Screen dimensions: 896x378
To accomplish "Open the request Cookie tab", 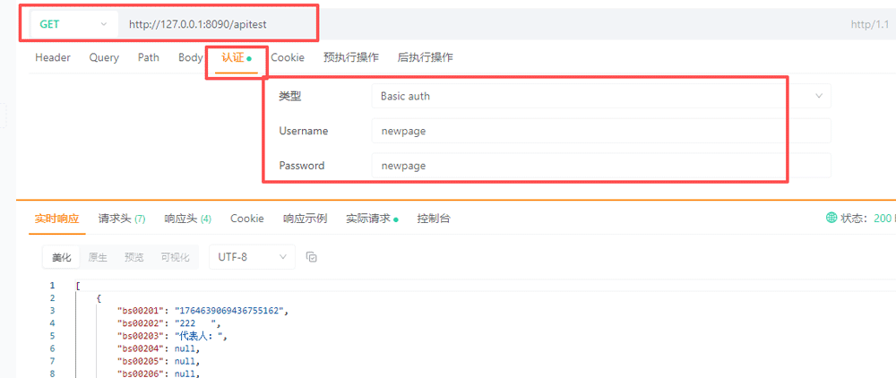I will 288,57.
